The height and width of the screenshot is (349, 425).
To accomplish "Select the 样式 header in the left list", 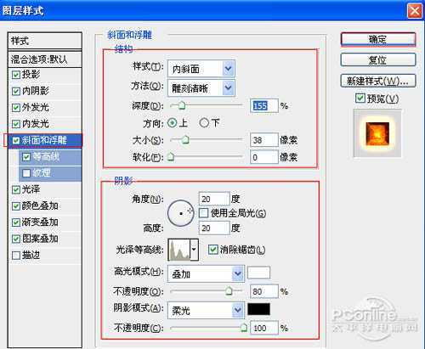I will pyautogui.click(x=45, y=41).
